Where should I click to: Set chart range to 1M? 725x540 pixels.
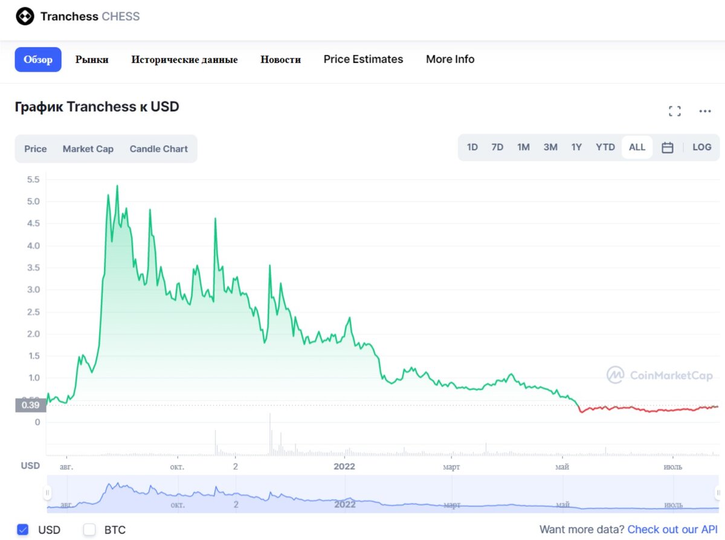[x=523, y=147]
